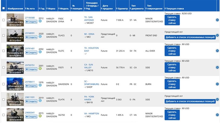Screen dimensions: 220x123
Task: Check the box for lot 27193580
Action: [x=4, y=20]
